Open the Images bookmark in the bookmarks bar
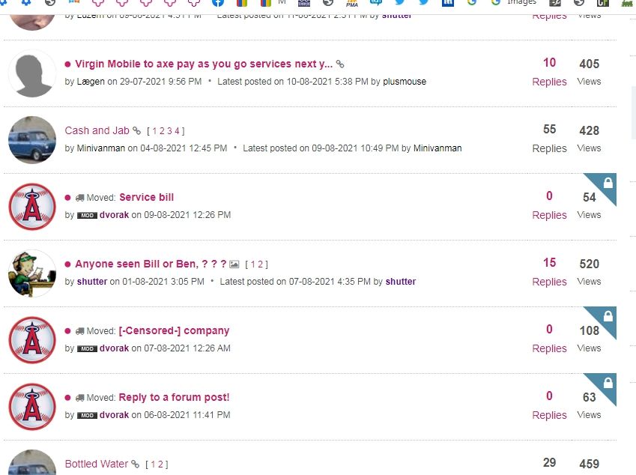 click(515, 4)
